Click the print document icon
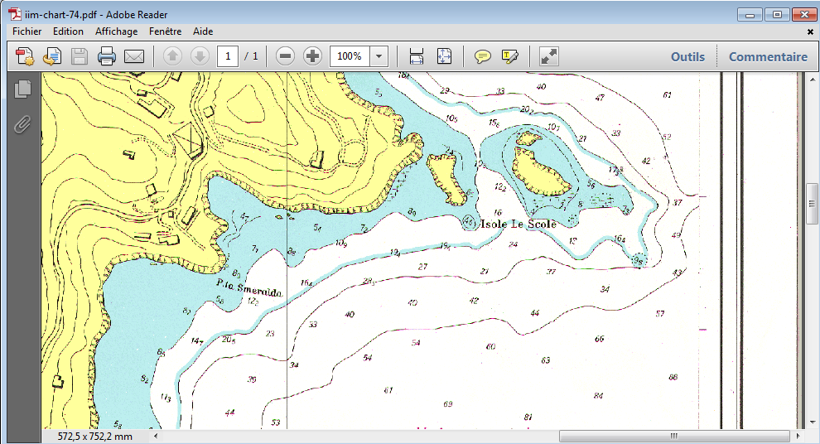Viewport: 820px width, 444px height. (x=107, y=56)
